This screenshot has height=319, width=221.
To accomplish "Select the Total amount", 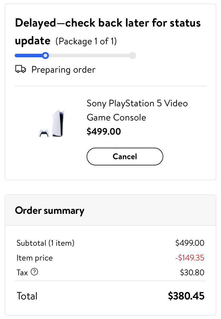I will (186, 296).
